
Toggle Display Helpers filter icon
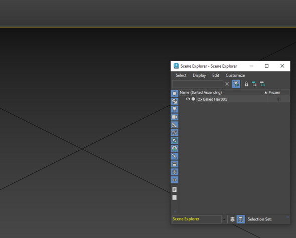175,125
